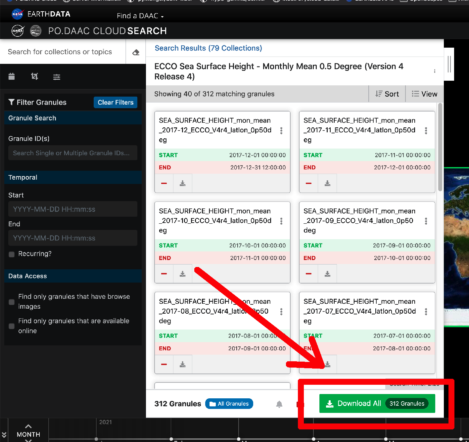
Task: Click the 2017-11 granule END time
Action: (x=402, y=167)
